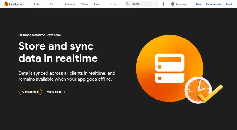237x130 pixels.
Task: Click the globe icon in Language selector
Action: (x=173, y=4)
